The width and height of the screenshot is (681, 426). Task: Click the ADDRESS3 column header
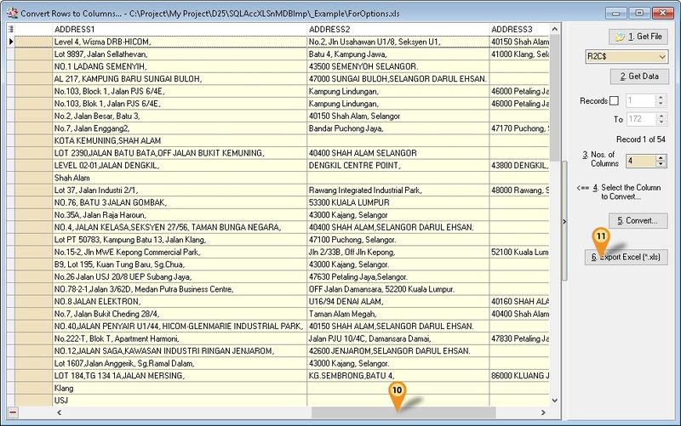coord(519,29)
